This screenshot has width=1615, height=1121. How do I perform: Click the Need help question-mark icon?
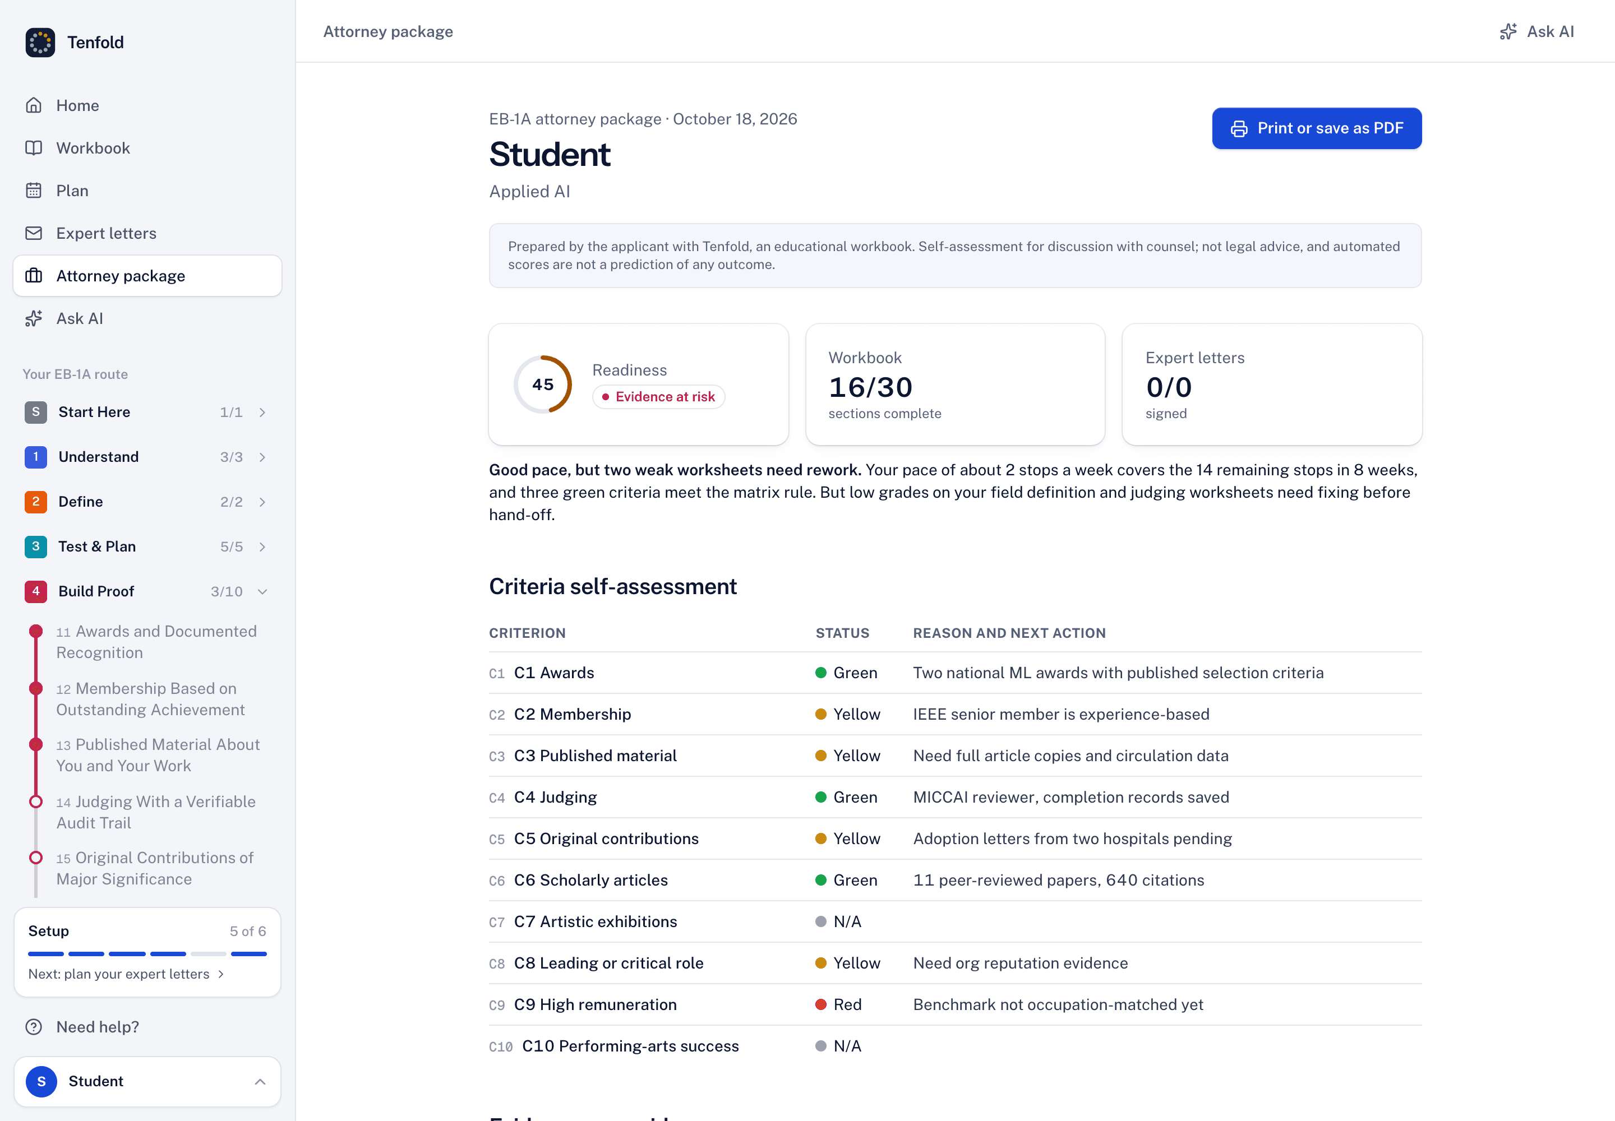(x=34, y=1027)
